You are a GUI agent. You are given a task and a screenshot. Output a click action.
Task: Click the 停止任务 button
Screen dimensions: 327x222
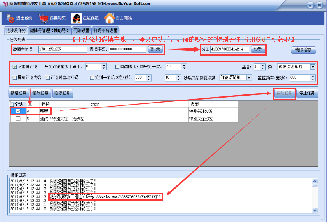pyautogui.click(x=307, y=93)
